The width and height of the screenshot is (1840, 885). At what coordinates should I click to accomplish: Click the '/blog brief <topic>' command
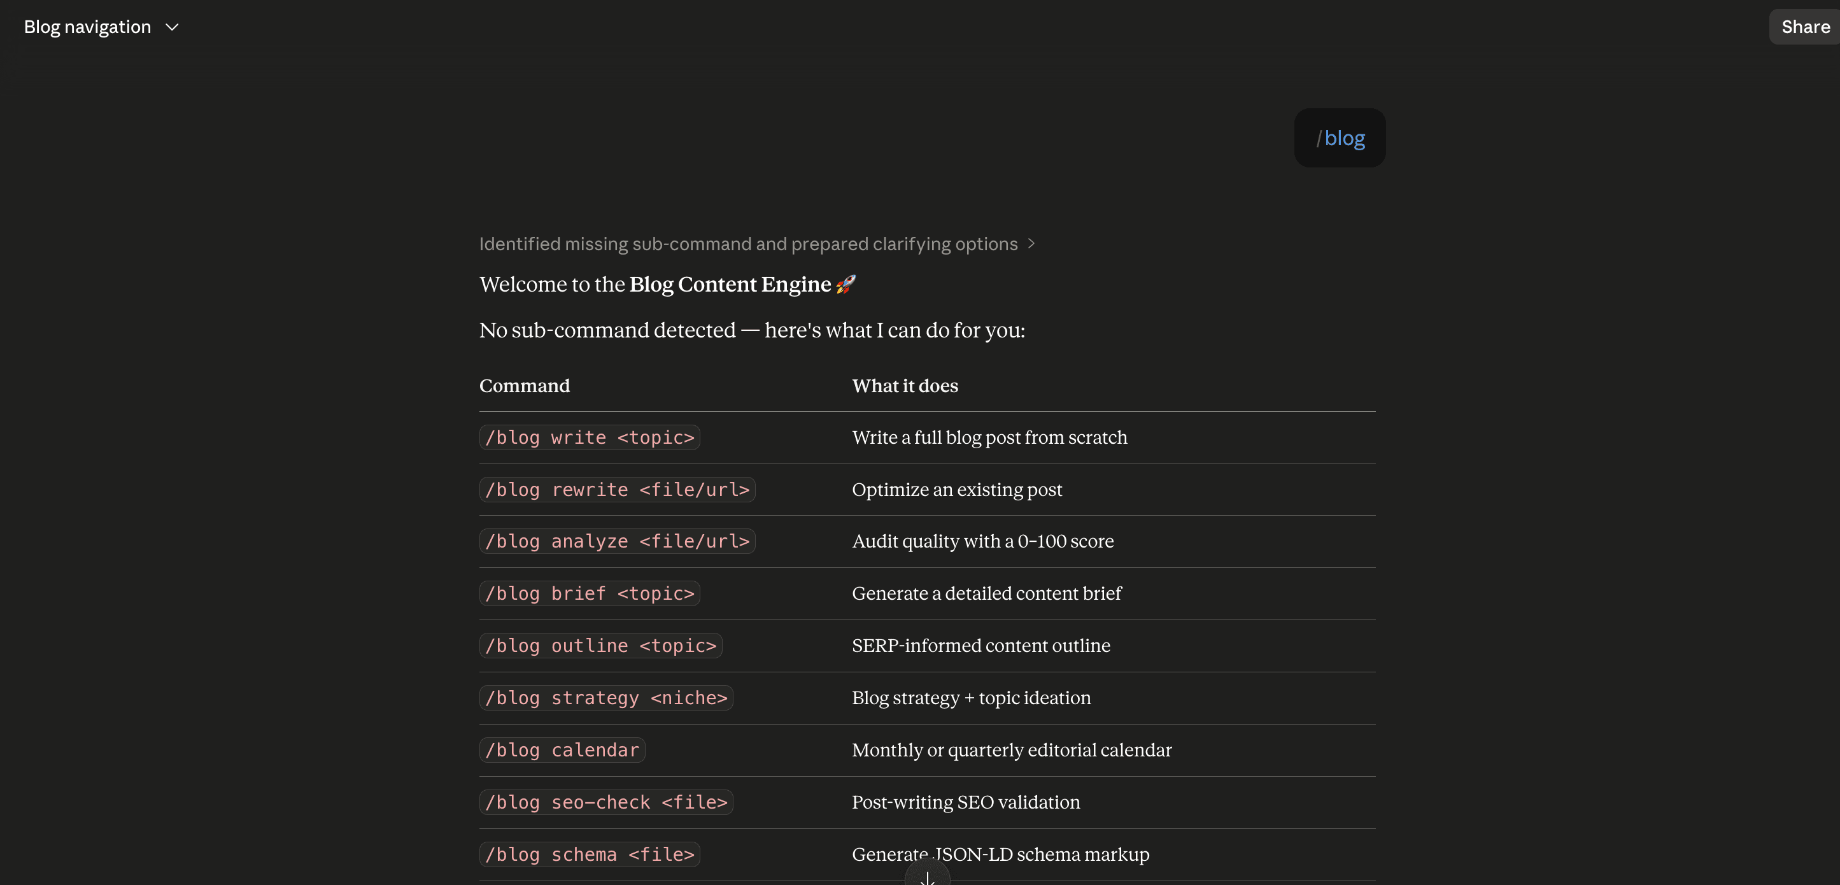point(590,593)
